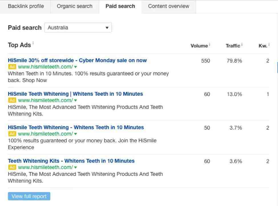Go to the Content overview tab
The image size is (278, 206).
(x=169, y=6)
